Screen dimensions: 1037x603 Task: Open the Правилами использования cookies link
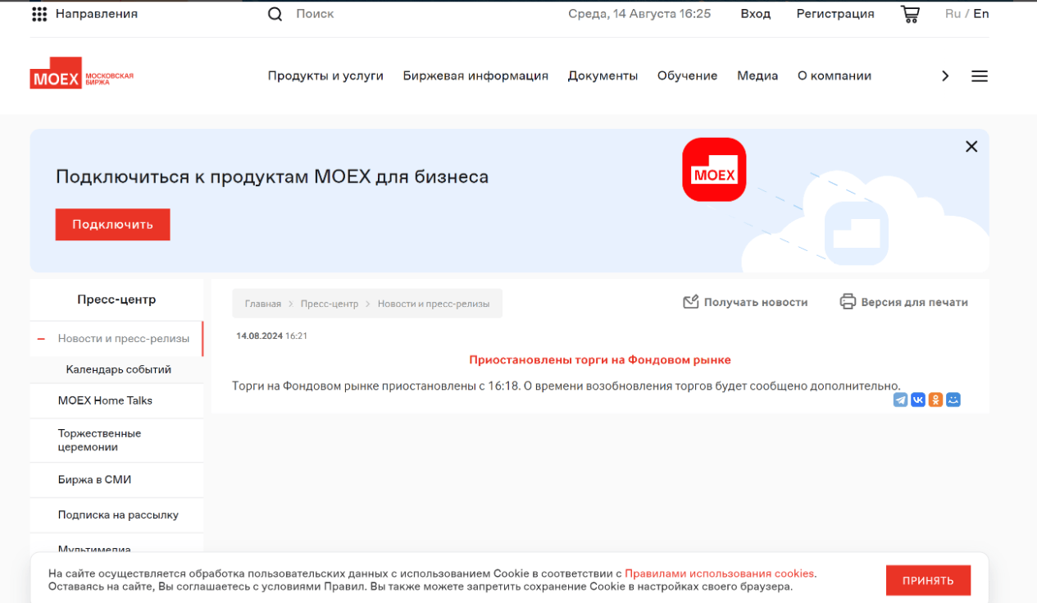pyautogui.click(x=719, y=573)
